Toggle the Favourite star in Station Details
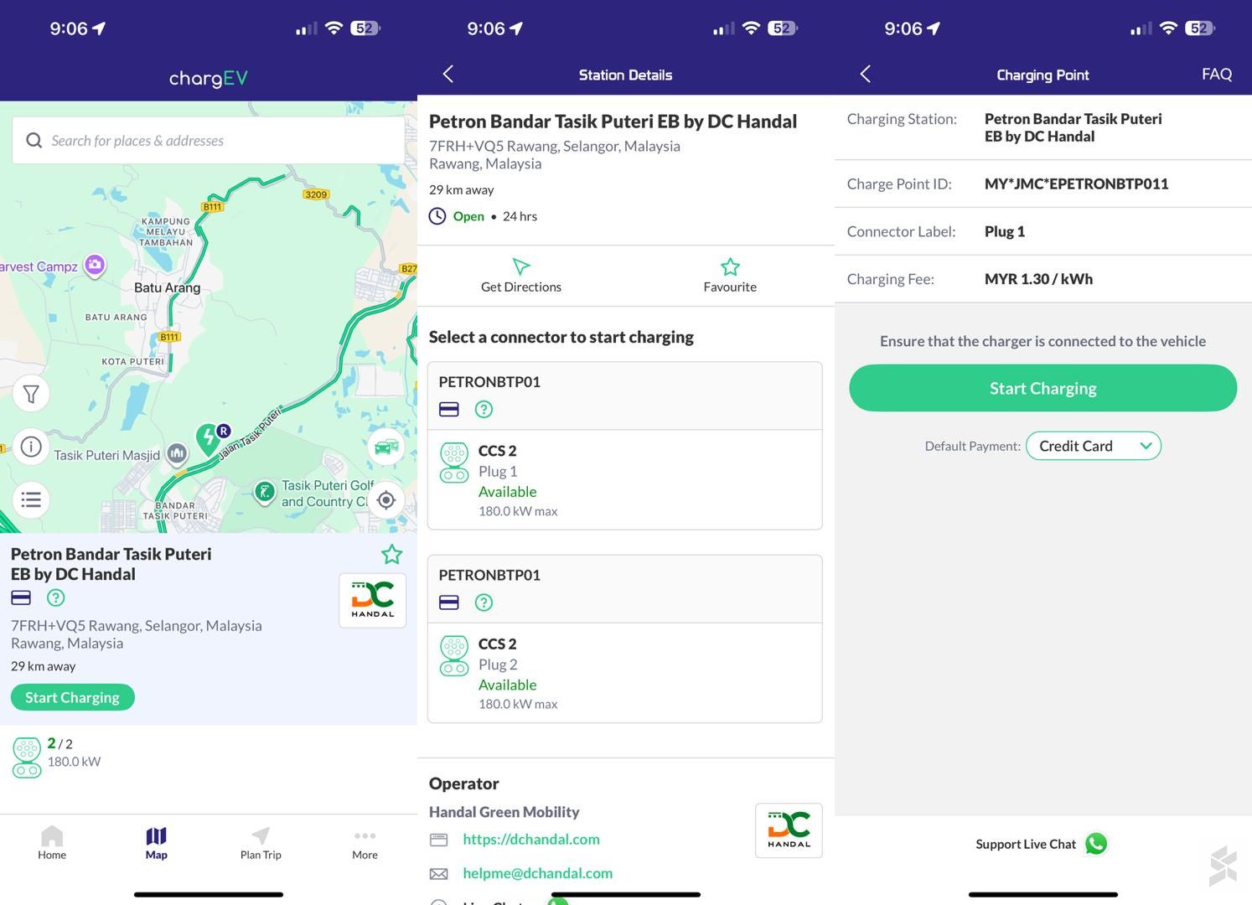Image resolution: width=1252 pixels, height=905 pixels. (x=730, y=267)
